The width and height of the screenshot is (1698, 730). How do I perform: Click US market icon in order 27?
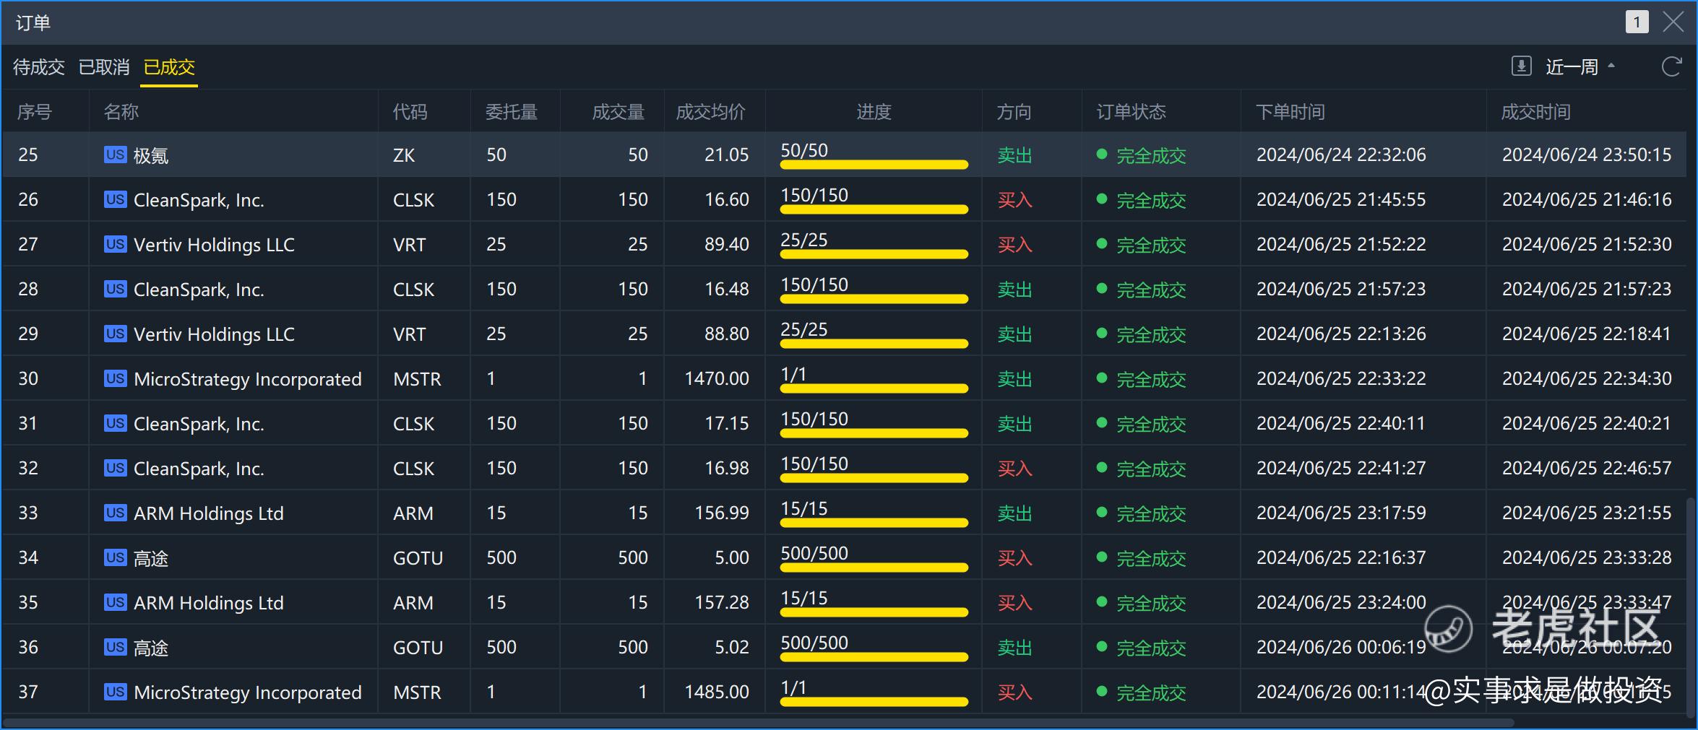point(115,244)
